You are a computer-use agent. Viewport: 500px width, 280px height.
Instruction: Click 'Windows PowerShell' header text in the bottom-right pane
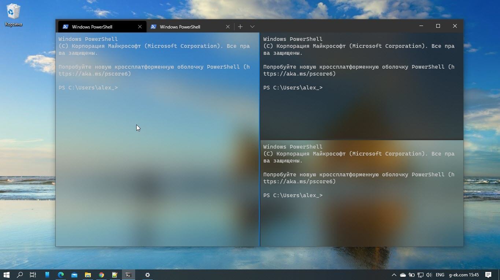(293, 147)
